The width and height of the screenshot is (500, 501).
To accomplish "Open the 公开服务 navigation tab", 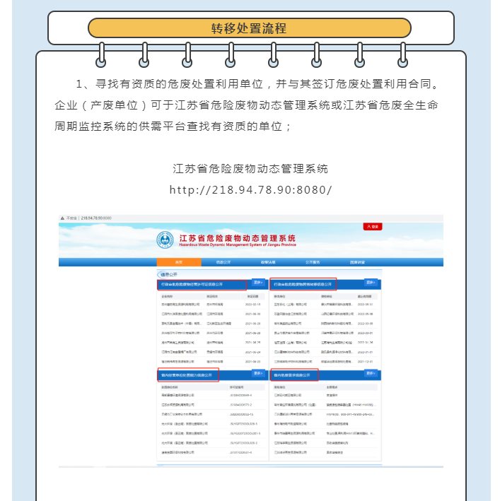I will click(312, 262).
